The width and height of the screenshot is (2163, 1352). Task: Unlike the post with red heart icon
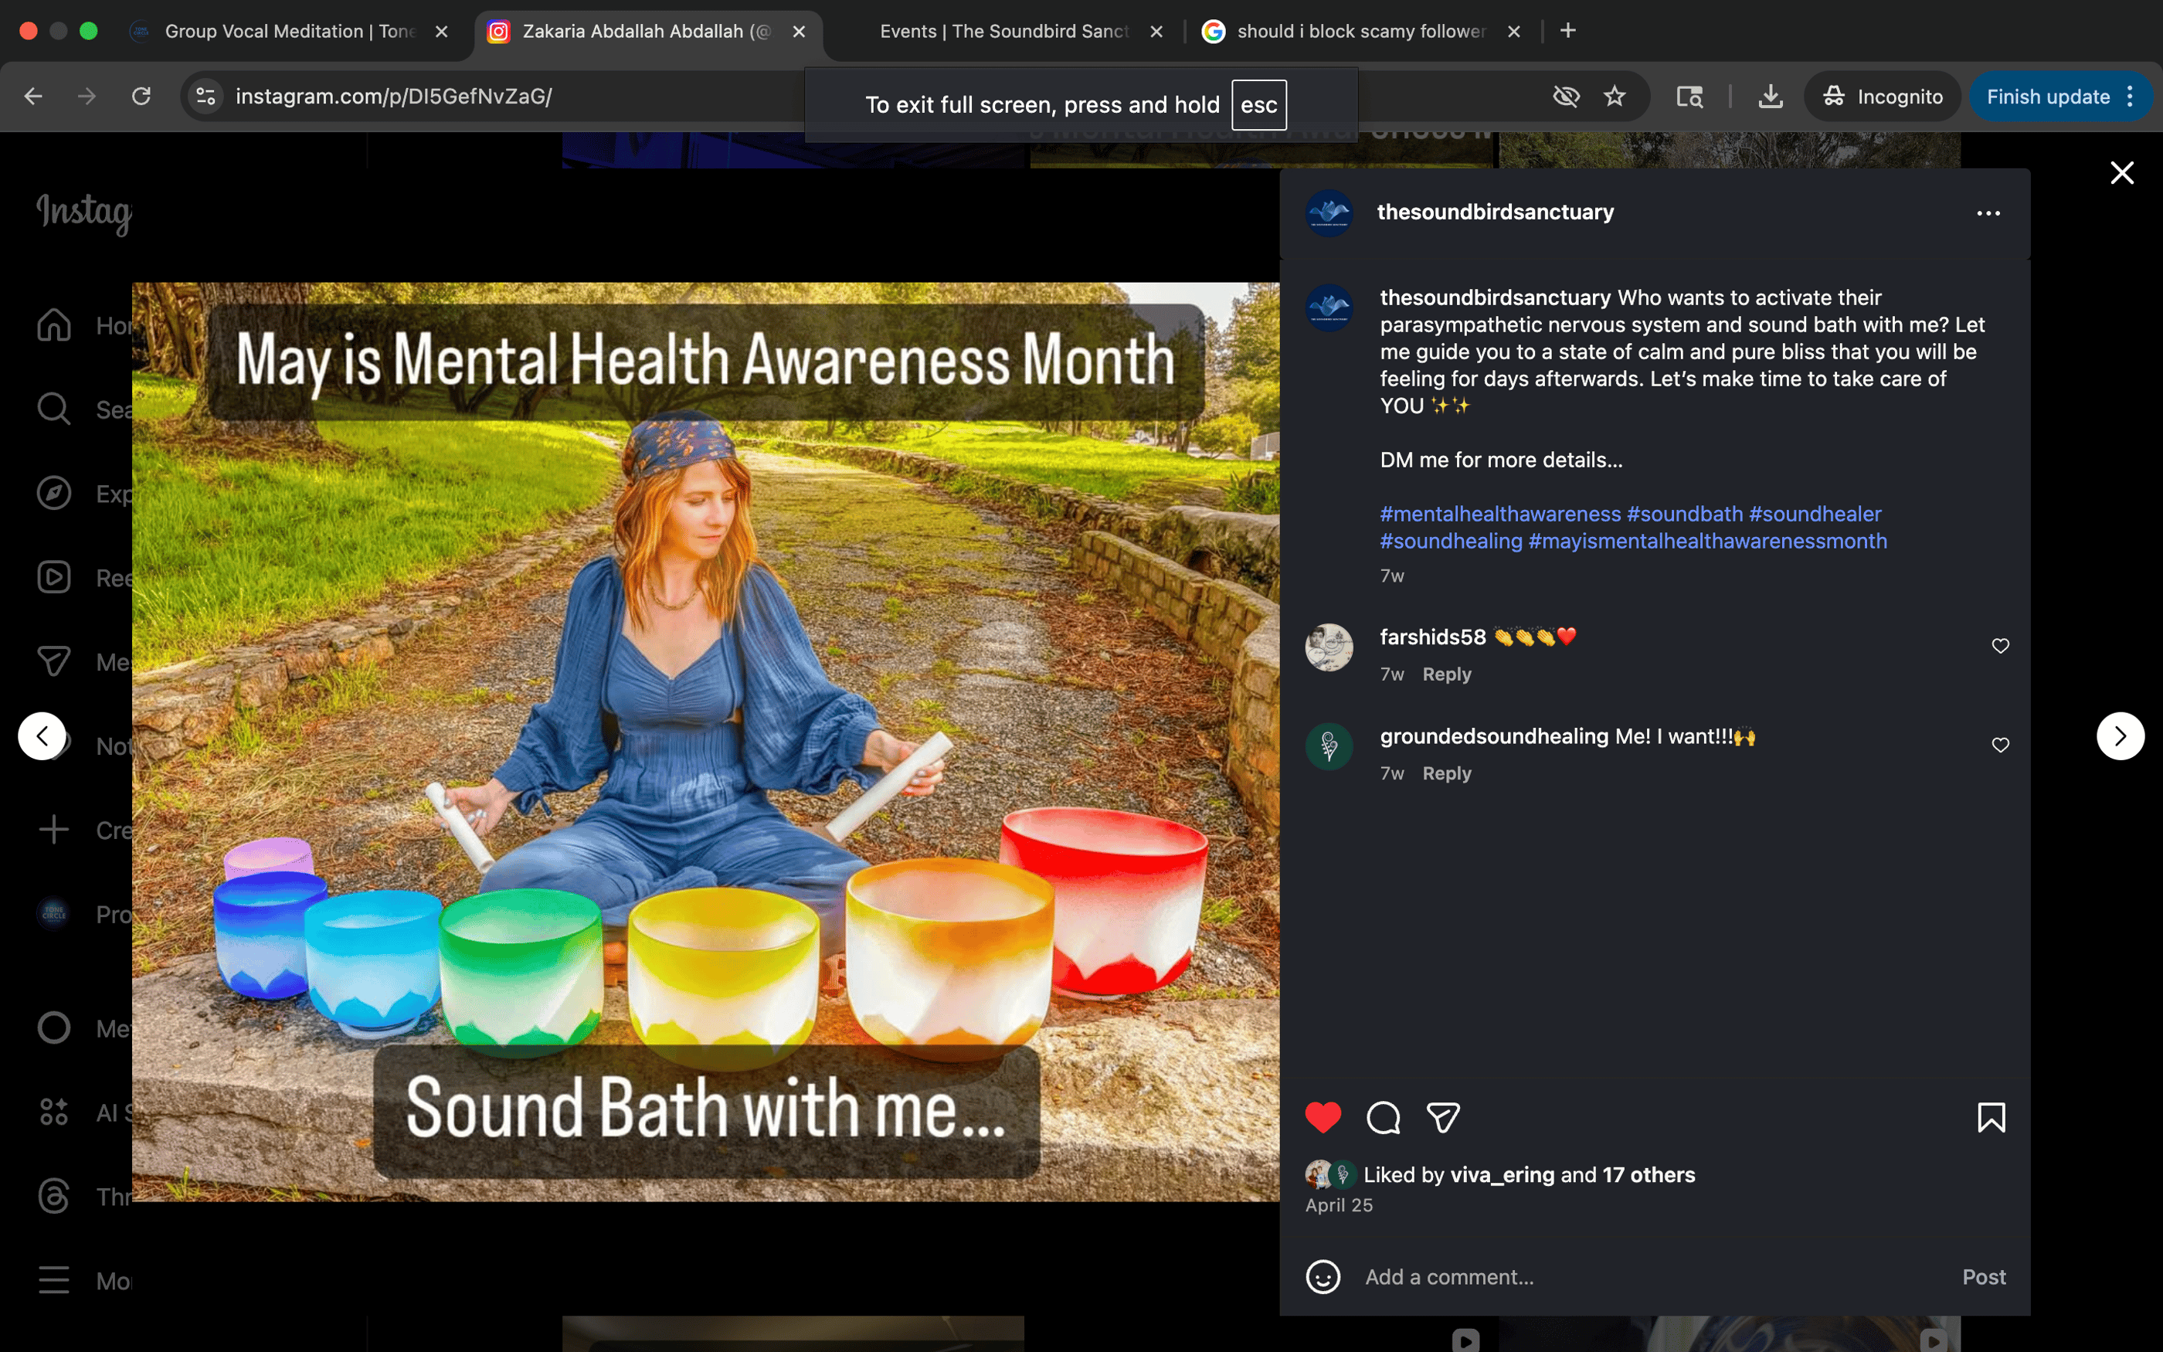point(1323,1117)
